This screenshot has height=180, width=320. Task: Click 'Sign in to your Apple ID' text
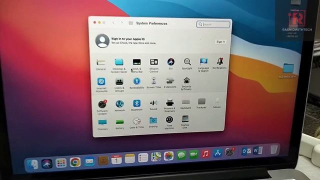(128, 39)
